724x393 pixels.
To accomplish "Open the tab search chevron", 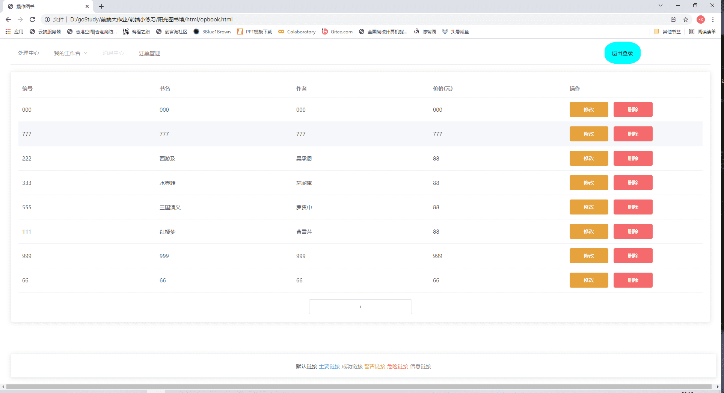I will (x=661, y=6).
